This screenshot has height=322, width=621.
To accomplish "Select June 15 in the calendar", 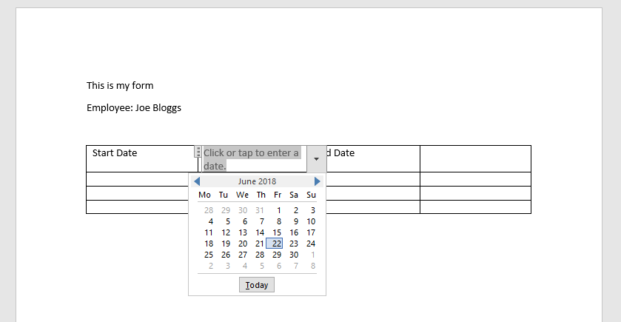I will [277, 232].
